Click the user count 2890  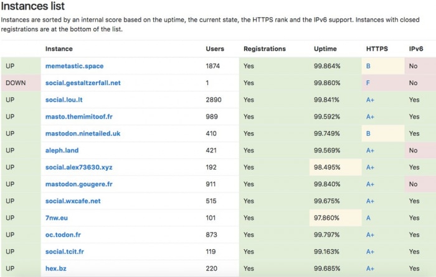[x=214, y=100]
